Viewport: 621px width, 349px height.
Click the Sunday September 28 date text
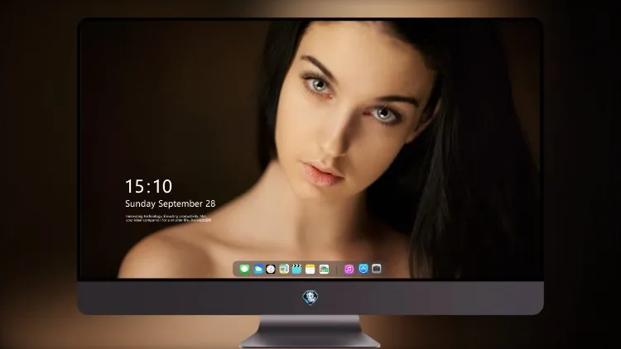(171, 203)
